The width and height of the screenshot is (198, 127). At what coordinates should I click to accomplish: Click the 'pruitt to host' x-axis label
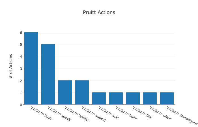42,112
